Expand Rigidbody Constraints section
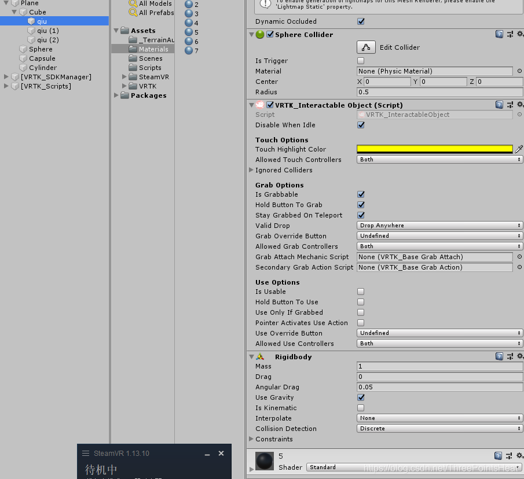 [x=251, y=439]
